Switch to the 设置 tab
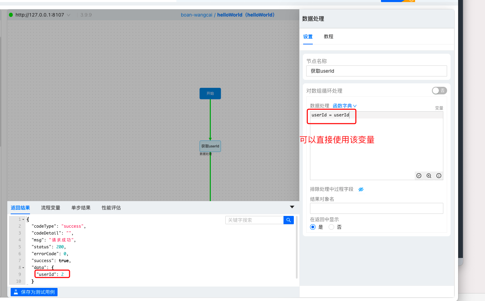 [x=308, y=37]
